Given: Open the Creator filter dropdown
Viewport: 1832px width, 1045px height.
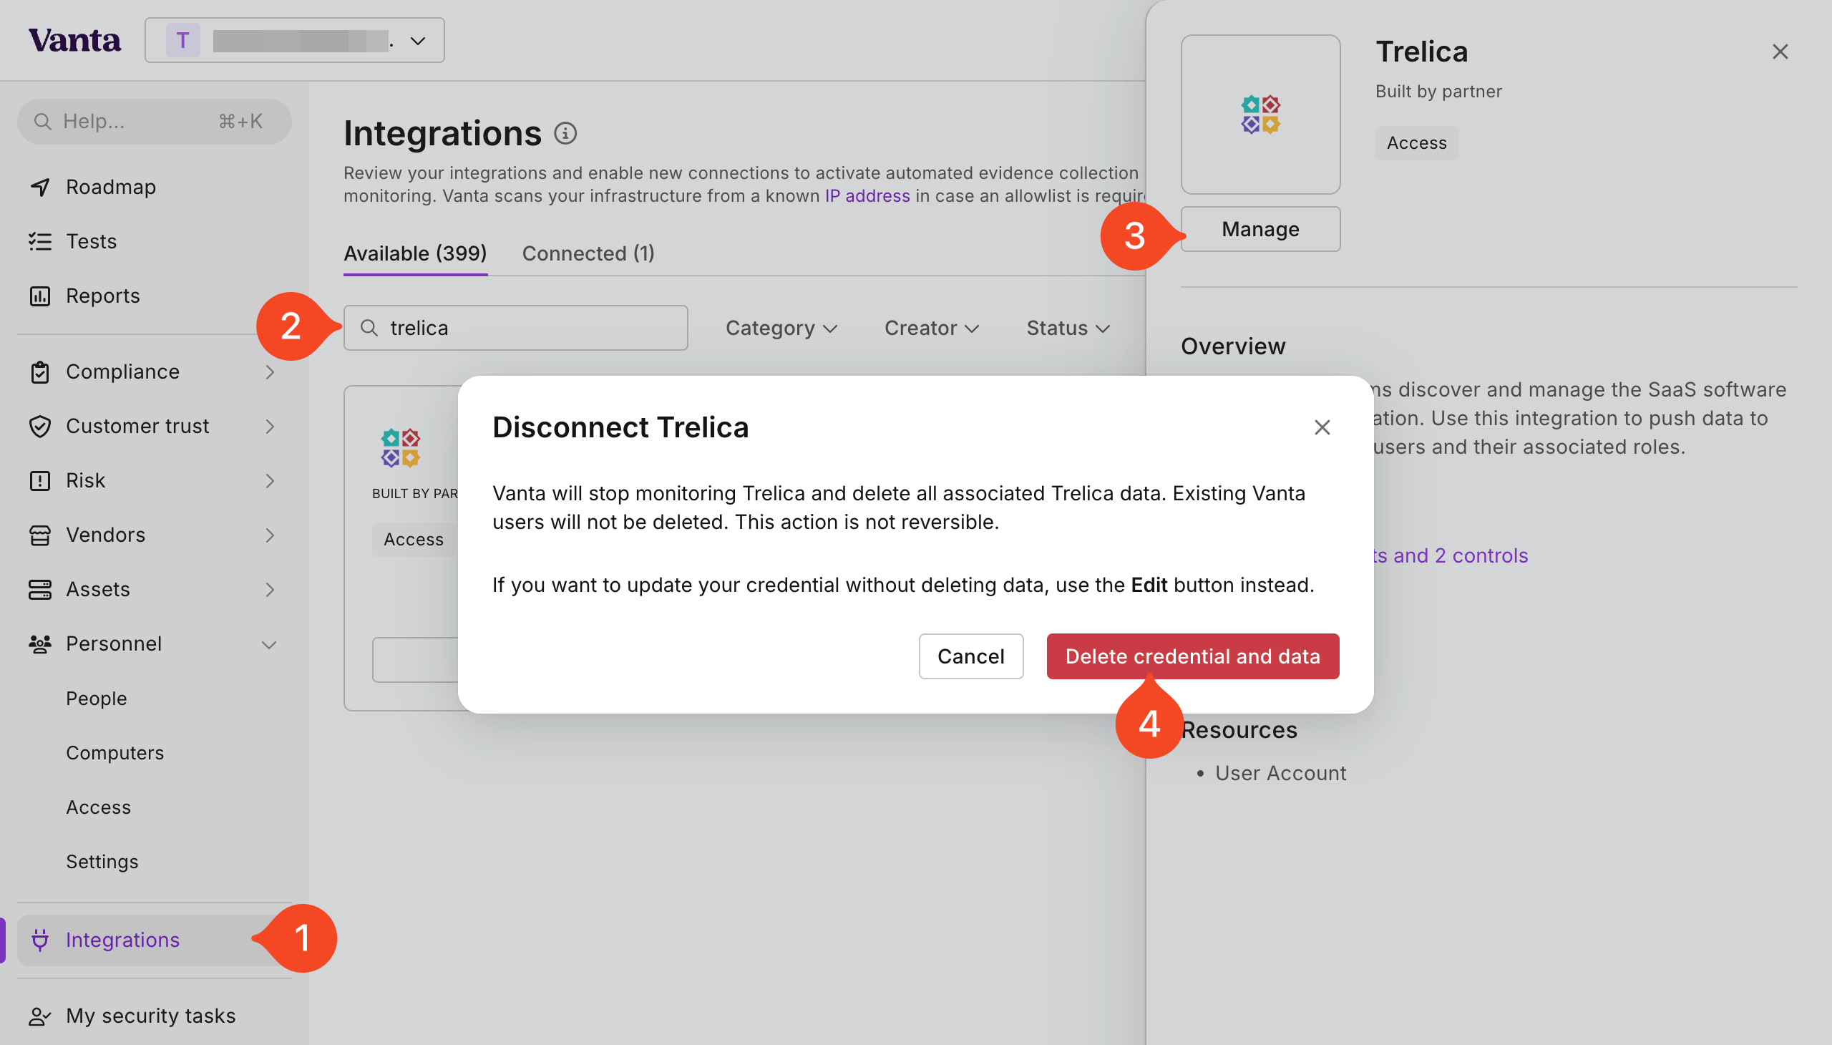Looking at the screenshot, I should click(932, 328).
